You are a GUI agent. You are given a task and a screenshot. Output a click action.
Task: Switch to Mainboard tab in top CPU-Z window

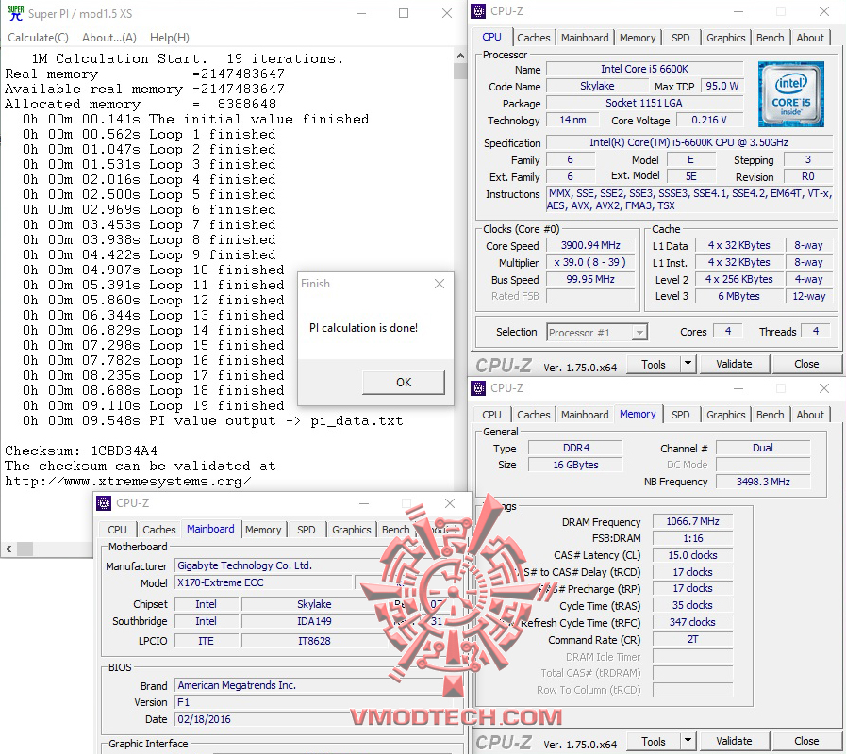[x=585, y=38]
